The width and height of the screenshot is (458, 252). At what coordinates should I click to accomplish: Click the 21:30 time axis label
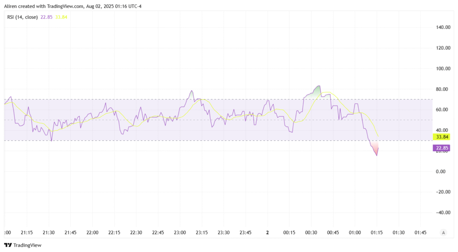click(48, 232)
